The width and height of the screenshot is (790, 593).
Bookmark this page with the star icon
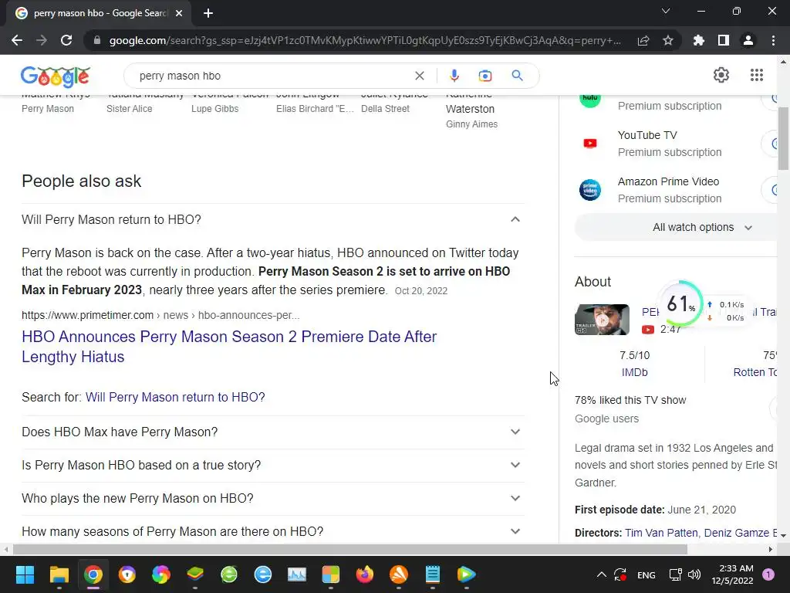[x=668, y=40]
